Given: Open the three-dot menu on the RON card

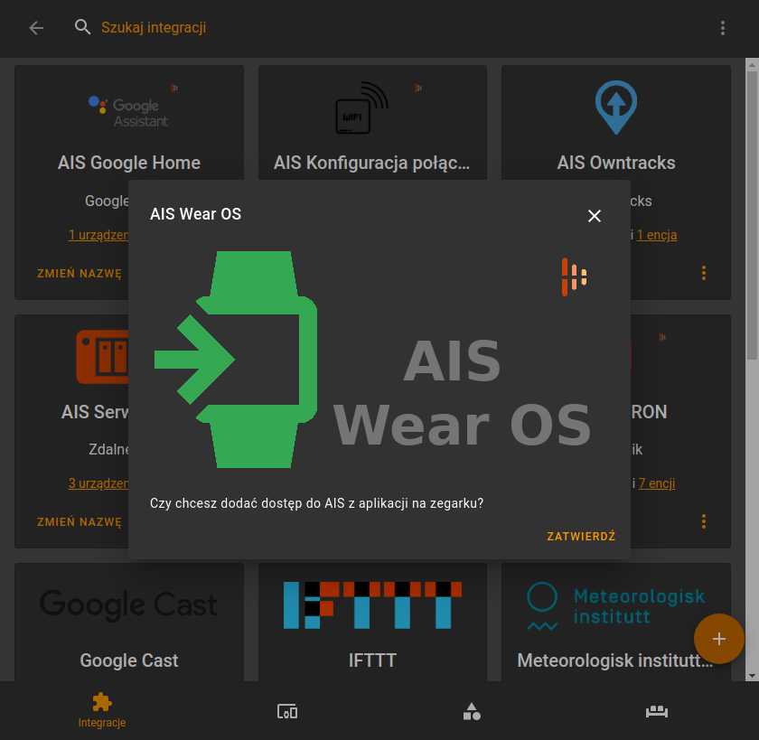Looking at the screenshot, I should (x=703, y=521).
